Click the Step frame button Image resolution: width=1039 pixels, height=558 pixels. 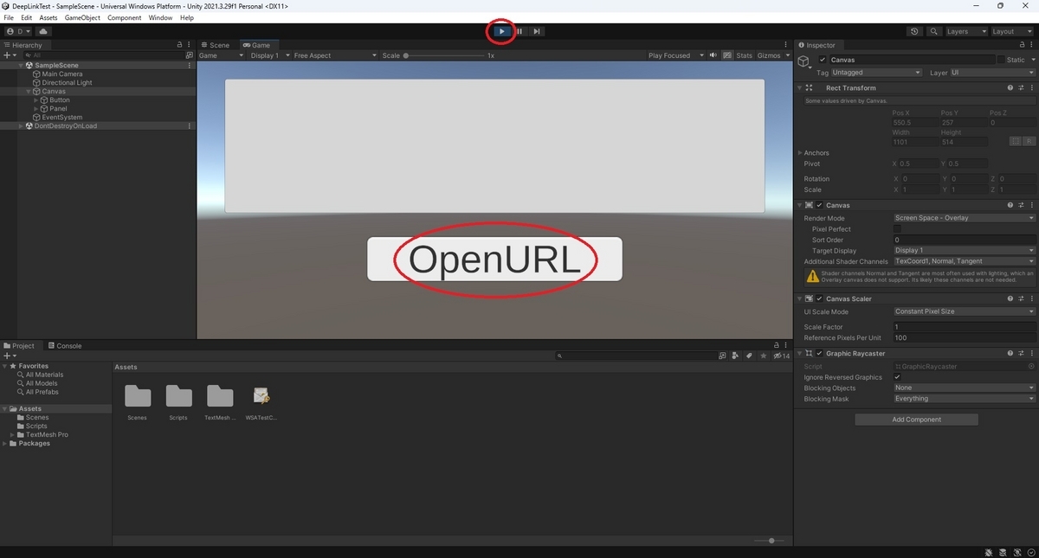click(537, 31)
